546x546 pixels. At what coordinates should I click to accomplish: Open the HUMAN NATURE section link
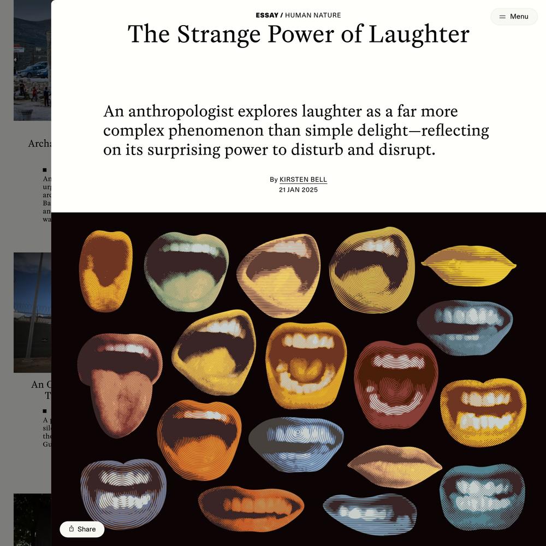point(313,15)
